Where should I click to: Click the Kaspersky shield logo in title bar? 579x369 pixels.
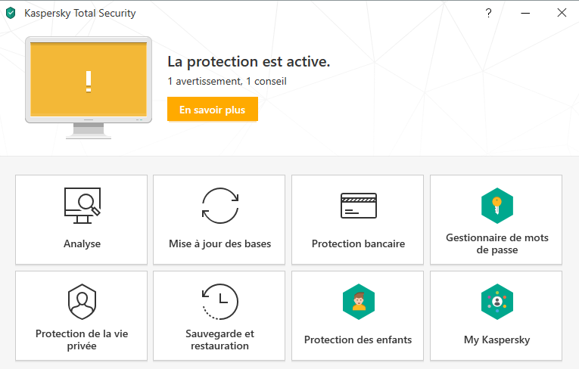tap(11, 13)
